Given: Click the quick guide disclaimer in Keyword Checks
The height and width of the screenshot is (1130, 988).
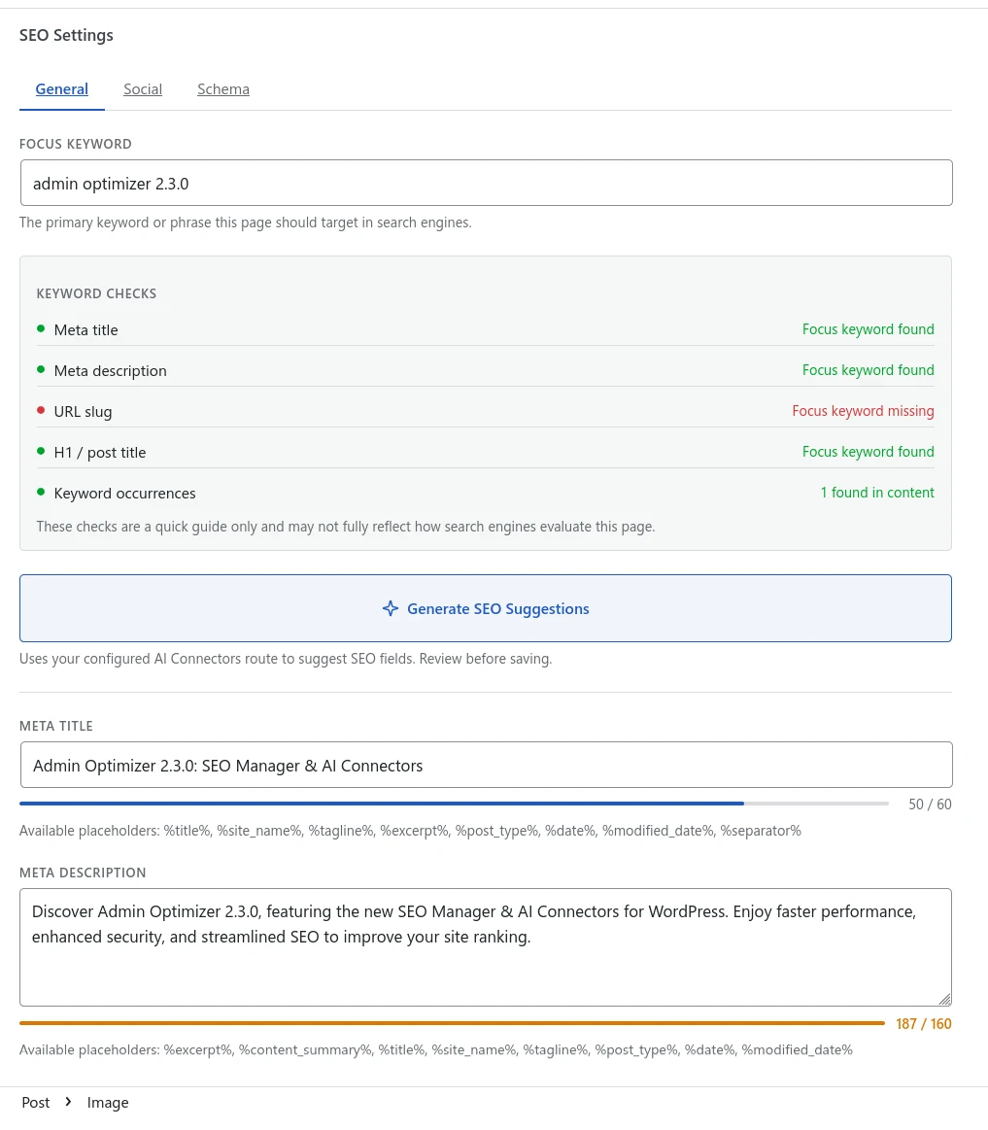Looking at the screenshot, I should click(x=346, y=527).
